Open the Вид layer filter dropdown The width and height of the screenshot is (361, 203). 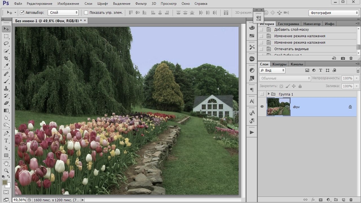(272, 70)
